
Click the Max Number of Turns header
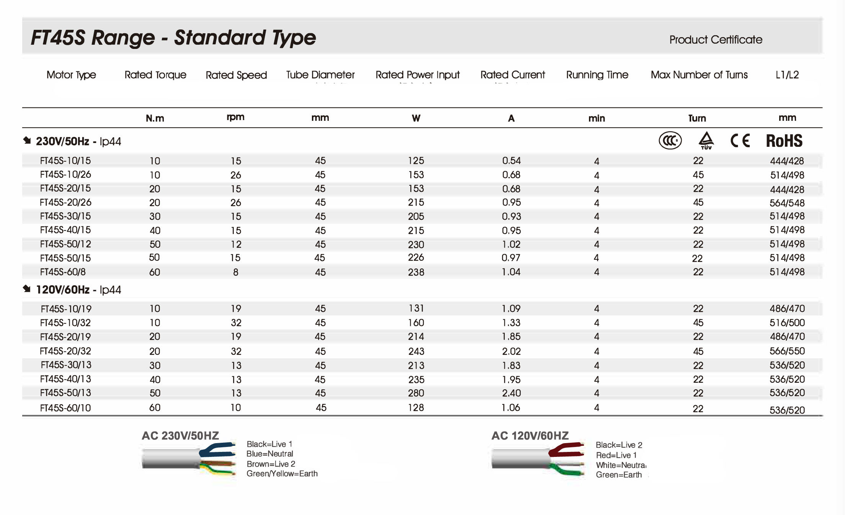point(699,75)
